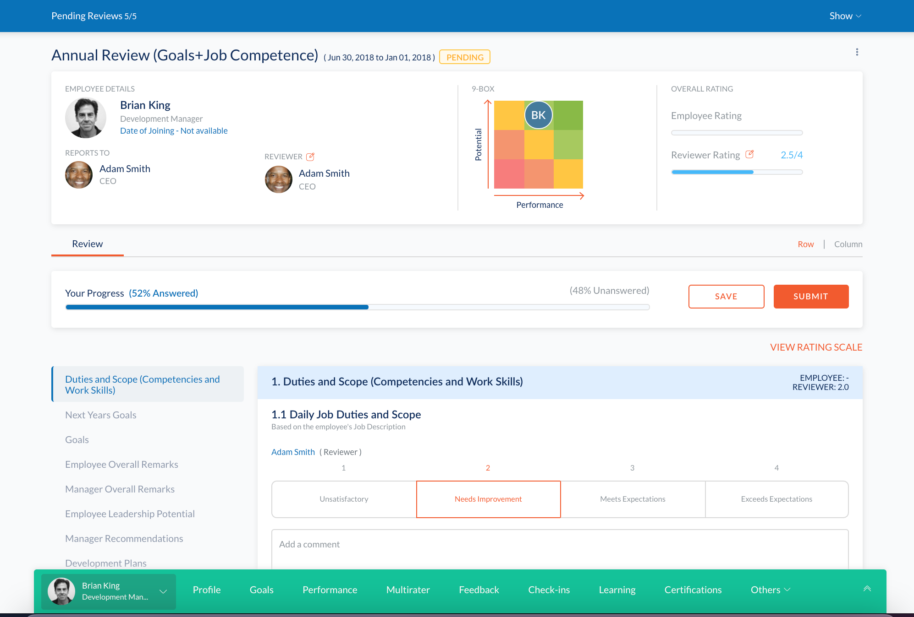Click the Performance navigation icon

[x=330, y=590]
